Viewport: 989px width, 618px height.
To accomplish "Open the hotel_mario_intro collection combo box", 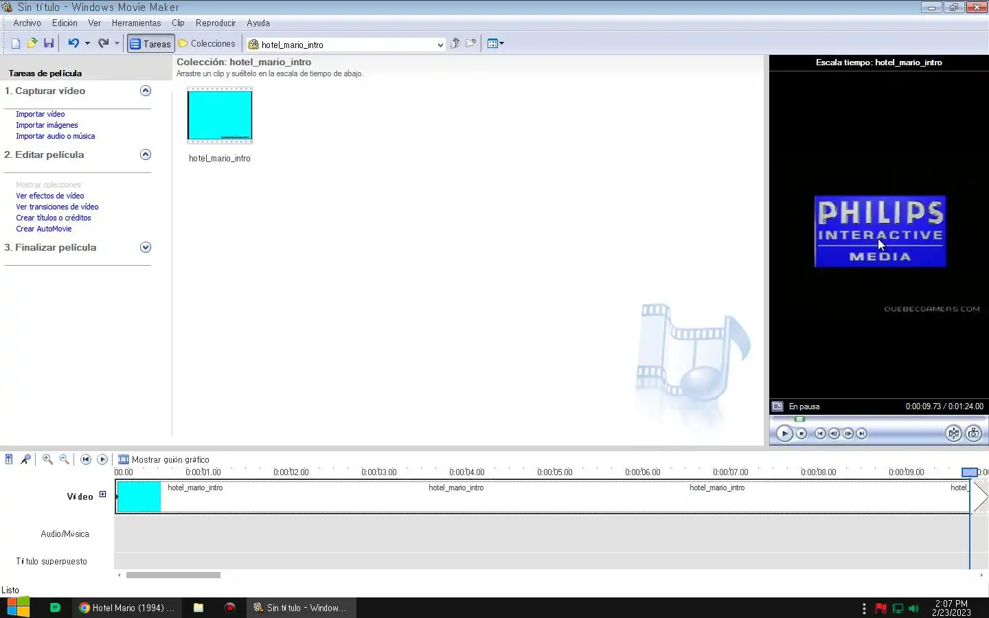I will tap(346, 45).
